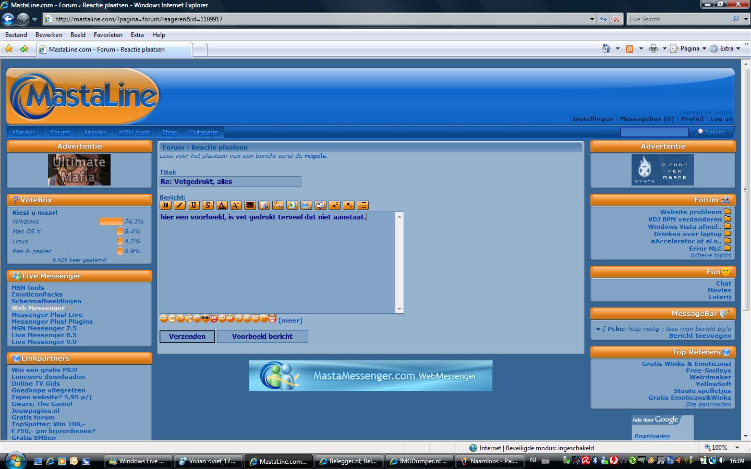
Task: Click the Voorbeeld bericht button
Action: pyautogui.click(x=262, y=337)
